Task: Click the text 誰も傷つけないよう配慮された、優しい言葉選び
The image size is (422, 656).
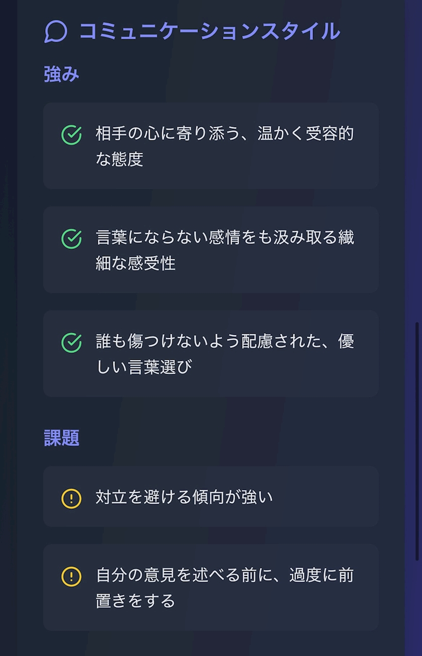Action: [x=225, y=353]
